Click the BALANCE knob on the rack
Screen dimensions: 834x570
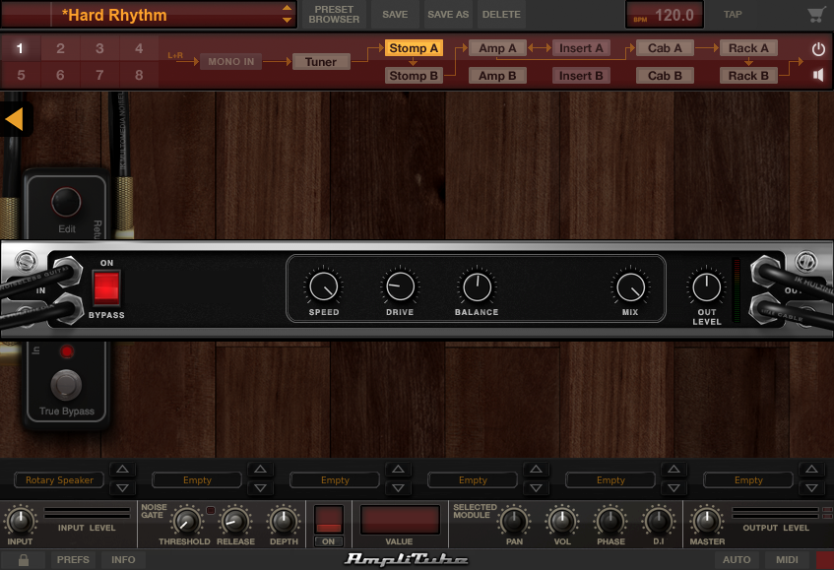click(478, 286)
